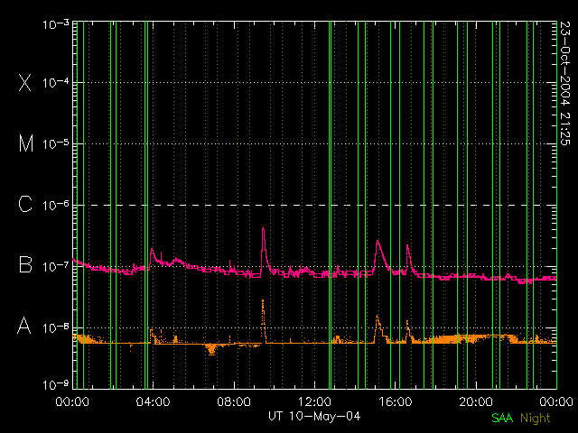Viewport: 578px width, 433px height.
Task: Click the X flare class label
Action: coord(25,82)
